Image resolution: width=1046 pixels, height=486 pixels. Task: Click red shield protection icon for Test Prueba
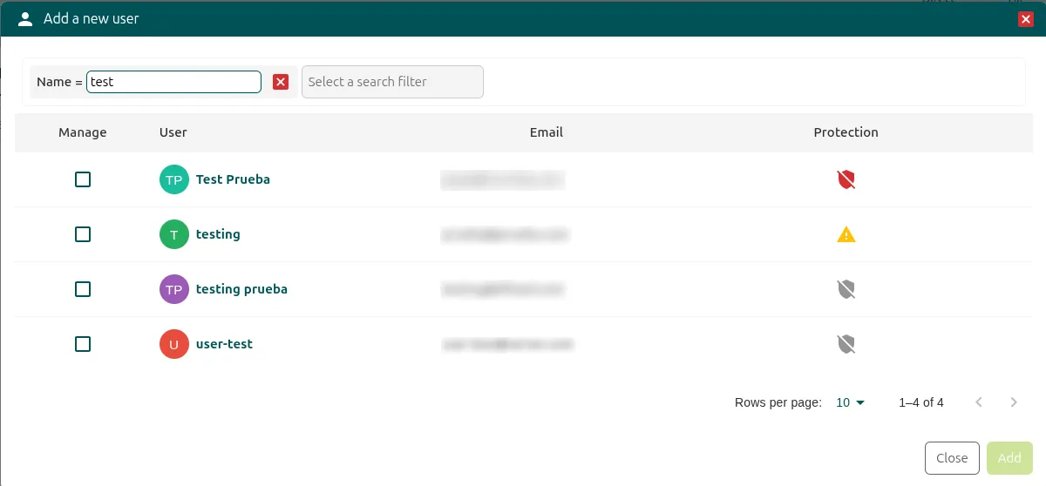pos(846,179)
